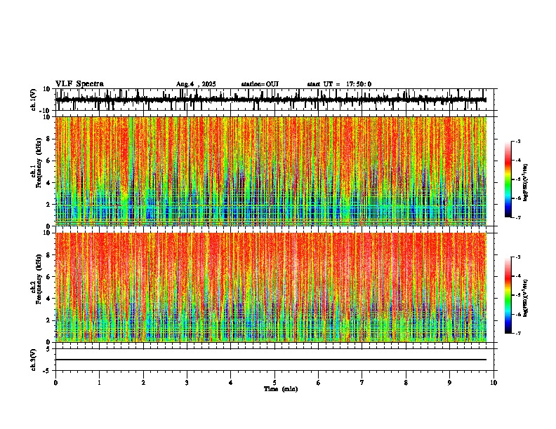Screen dimensions: 556x429
Task: Click the ch.1 color bar PSD unit label
Action: [x=526, y=182]
